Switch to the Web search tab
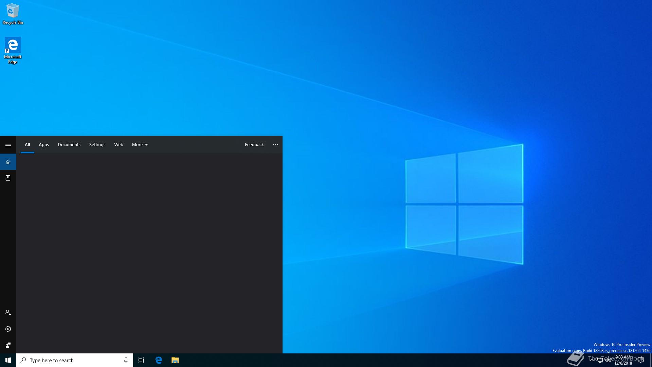This screenshot has width=652, height=367. coord(119,145)
